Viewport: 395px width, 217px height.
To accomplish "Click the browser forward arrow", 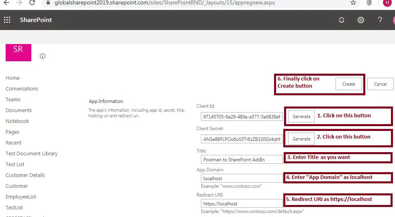I will (x=19, y=2).
